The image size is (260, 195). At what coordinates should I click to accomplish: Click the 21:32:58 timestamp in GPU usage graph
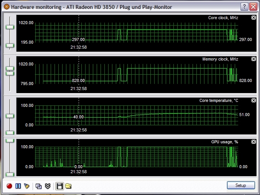[79, 172]
